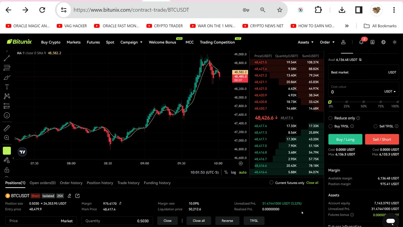Screen dimensions: 403x227
Task: Click Sell / Short button
Action: coord(382,139)
